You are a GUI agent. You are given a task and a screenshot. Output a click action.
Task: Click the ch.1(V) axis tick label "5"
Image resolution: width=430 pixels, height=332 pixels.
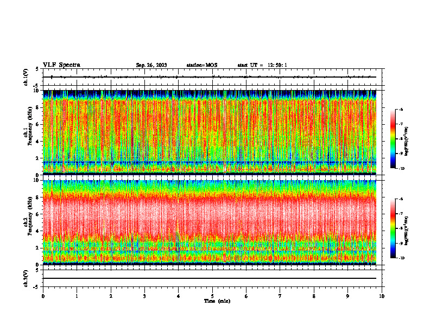[x=37, y=69]
